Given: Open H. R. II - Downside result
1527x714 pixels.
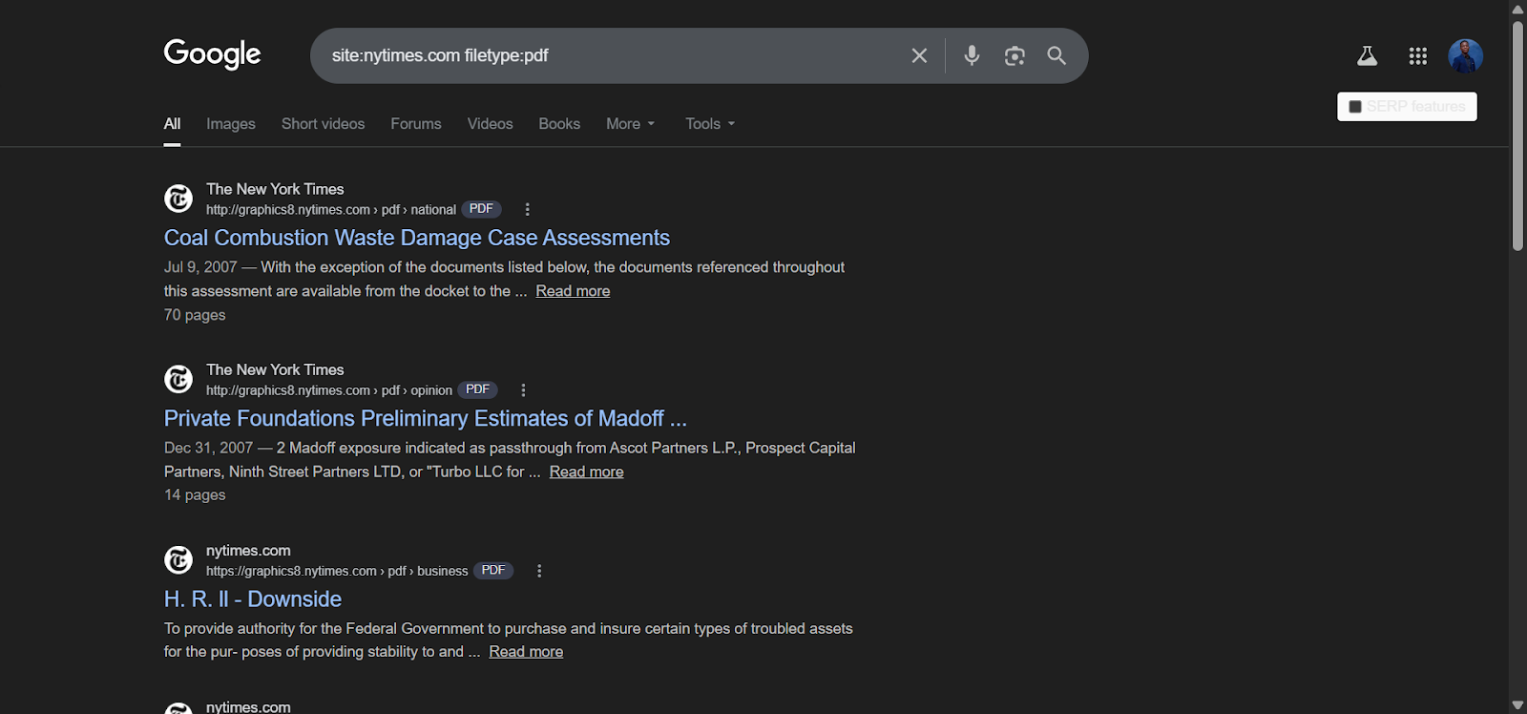Looking at the screenshot, I should (253, 599).
